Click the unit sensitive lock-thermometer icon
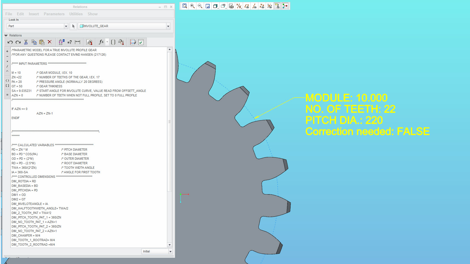 tap(121, 42)
